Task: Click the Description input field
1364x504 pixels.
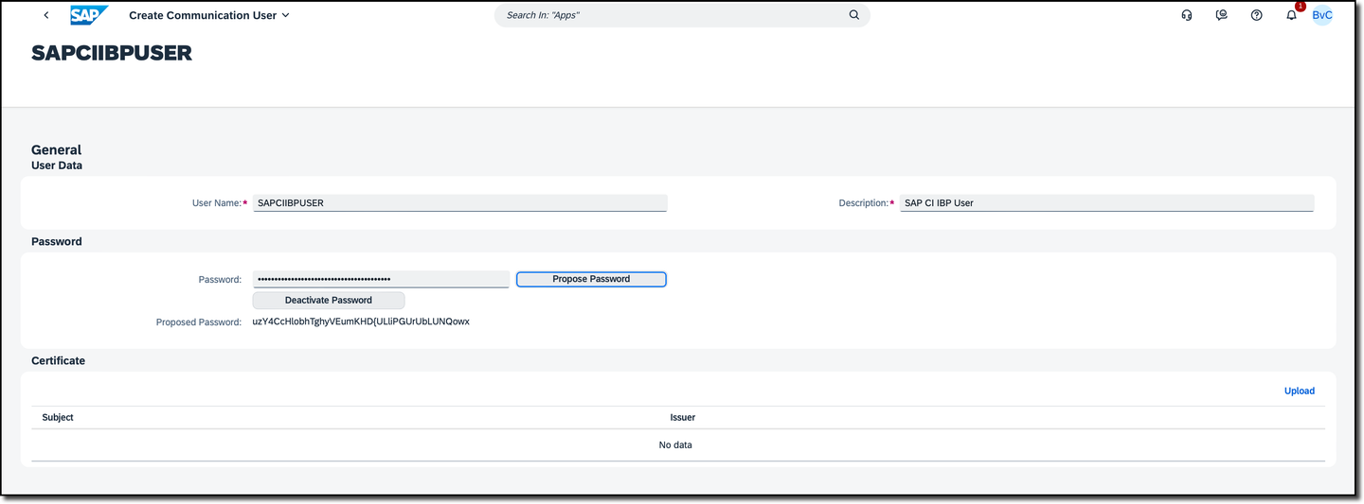Action: (x=1106, y=202)
